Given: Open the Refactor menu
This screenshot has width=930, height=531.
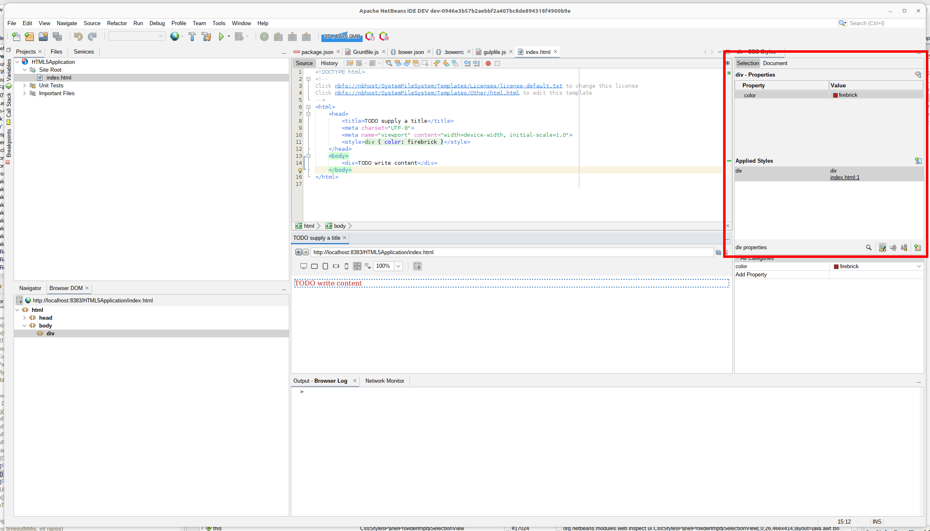Looking at the screenshot, I should point(117,23).
